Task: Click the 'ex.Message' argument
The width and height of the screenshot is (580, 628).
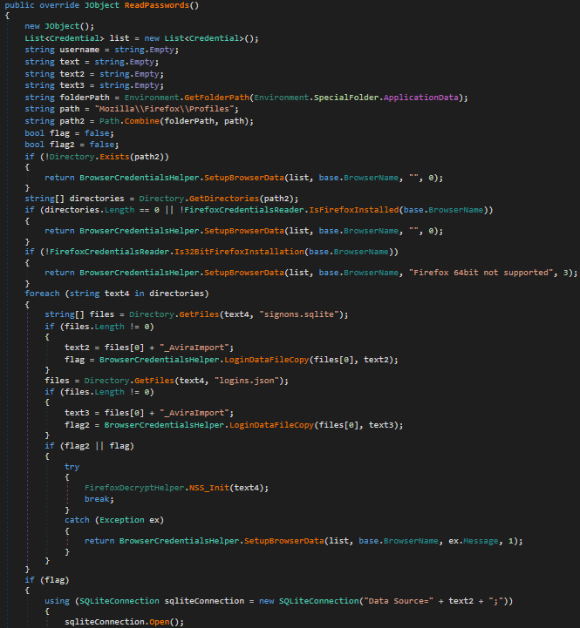Action: point(474,541)
